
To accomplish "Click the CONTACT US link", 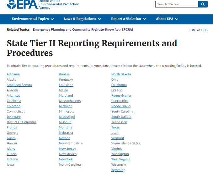I will tap(198, 30).
